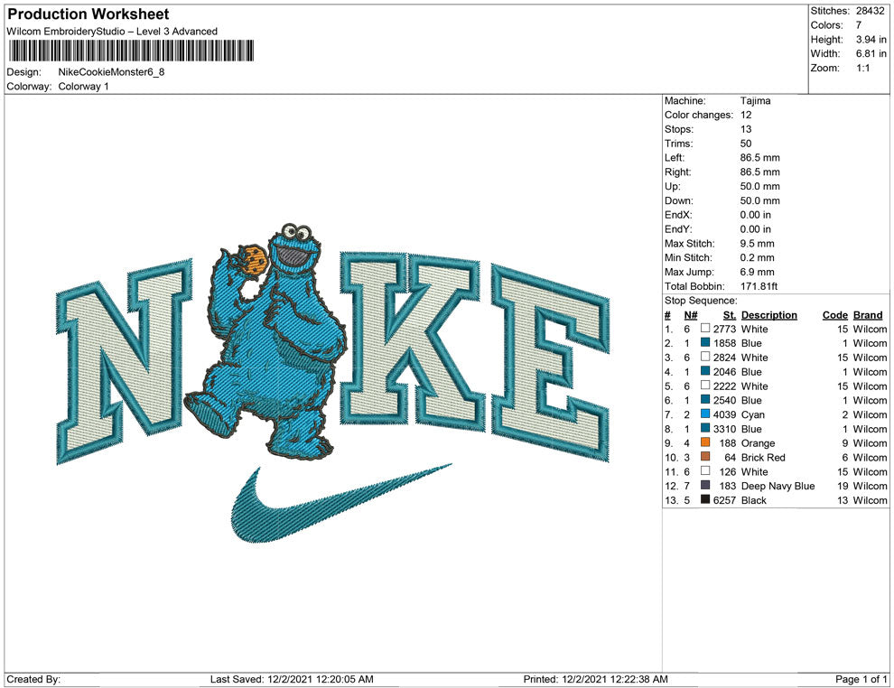Click the 'Printed: 12/2/2021 12:22:38 AM' footer
The height and width of the screenshot is (688, 894).
[595, 679]
